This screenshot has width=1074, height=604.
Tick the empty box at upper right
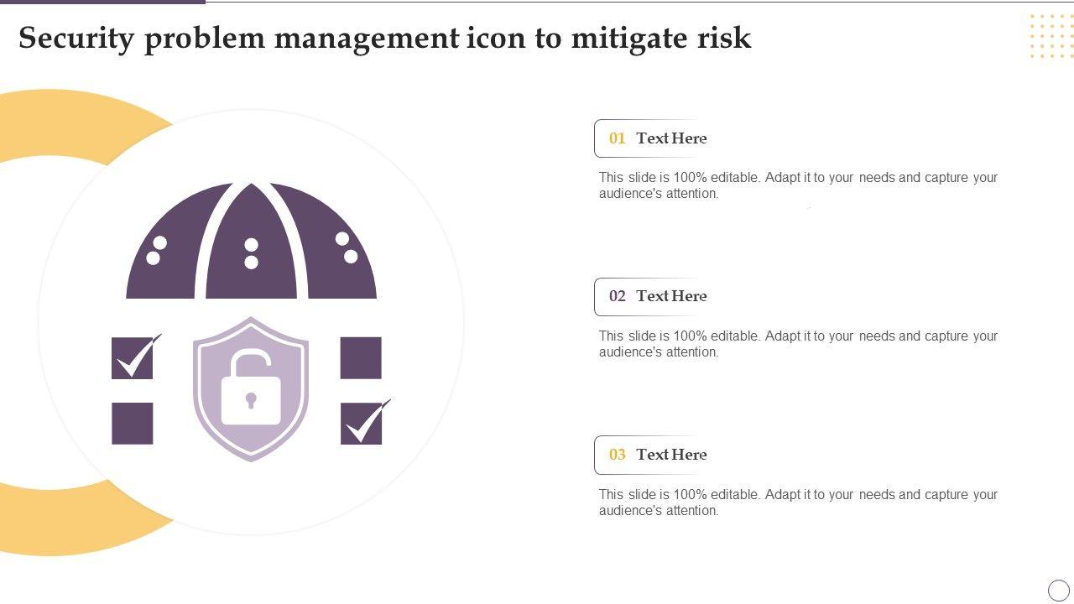point(361,358)
